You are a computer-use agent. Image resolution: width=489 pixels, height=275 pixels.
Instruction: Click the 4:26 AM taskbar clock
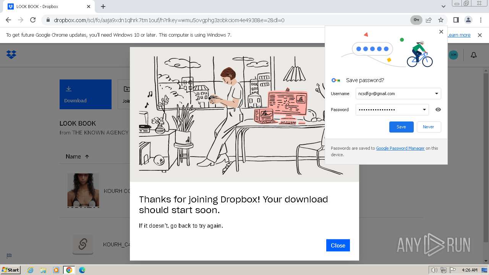point(470,270)
